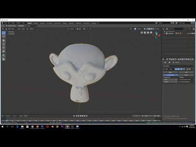
Task: Select the Move tool in toolbar
Action: coord(4,40)
